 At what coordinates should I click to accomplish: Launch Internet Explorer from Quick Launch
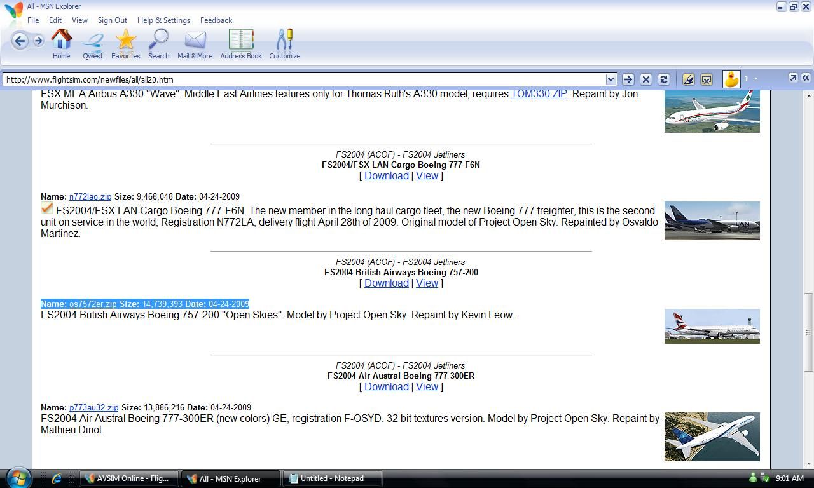(x=57, y=478)
